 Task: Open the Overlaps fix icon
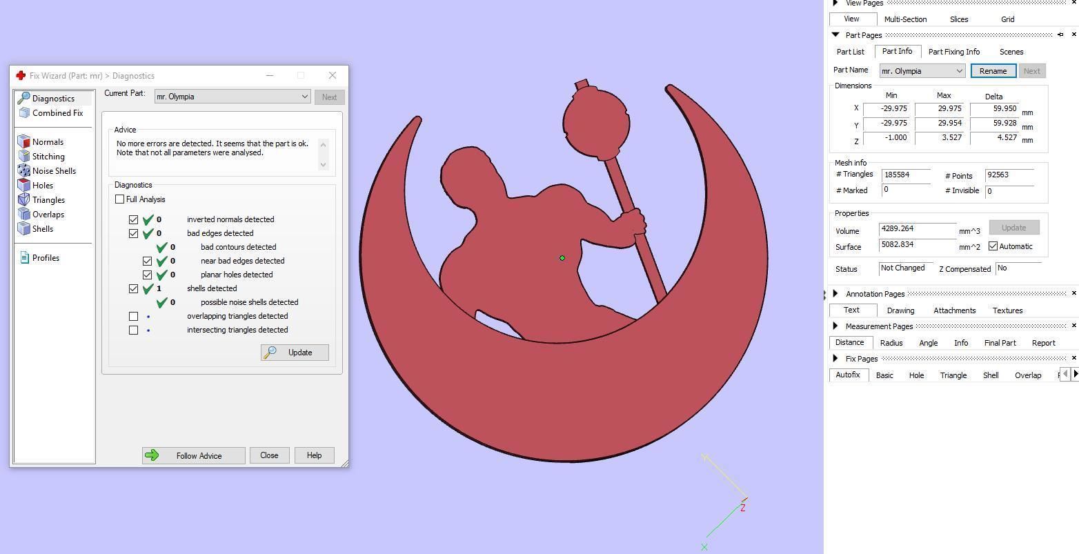coord(23,215)
